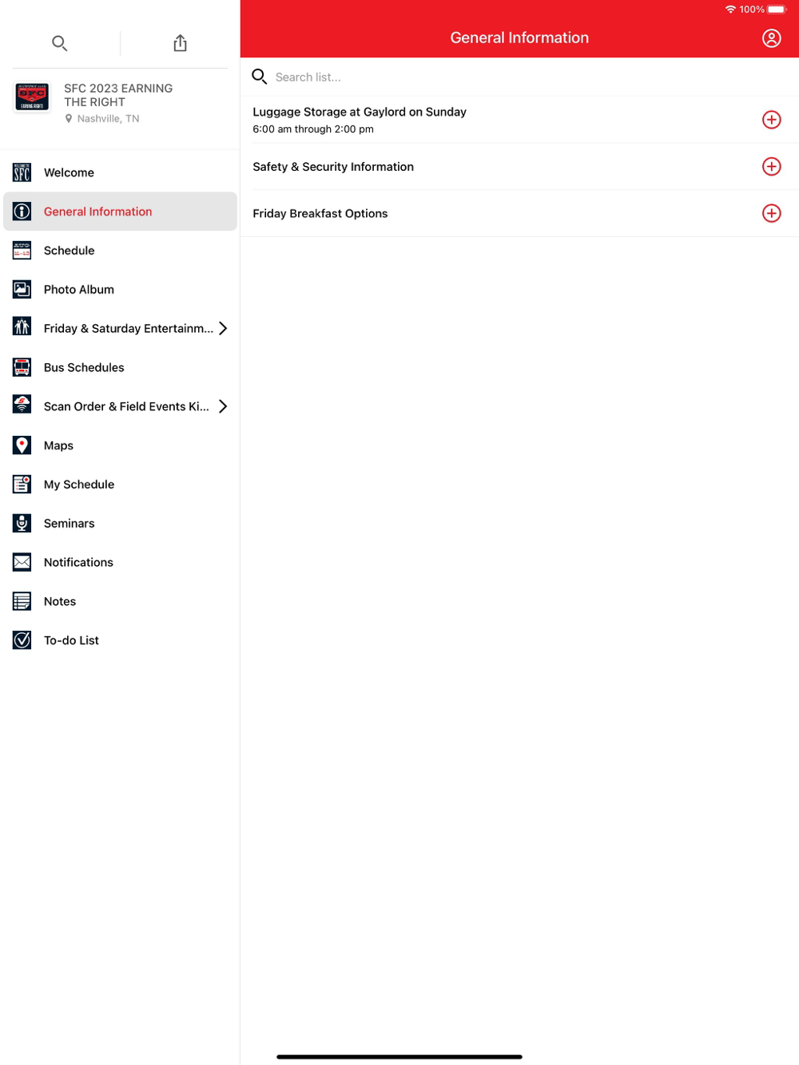
Task: Open the Schedule menu item
Action: pyautogui.click(x=120, y=251)
